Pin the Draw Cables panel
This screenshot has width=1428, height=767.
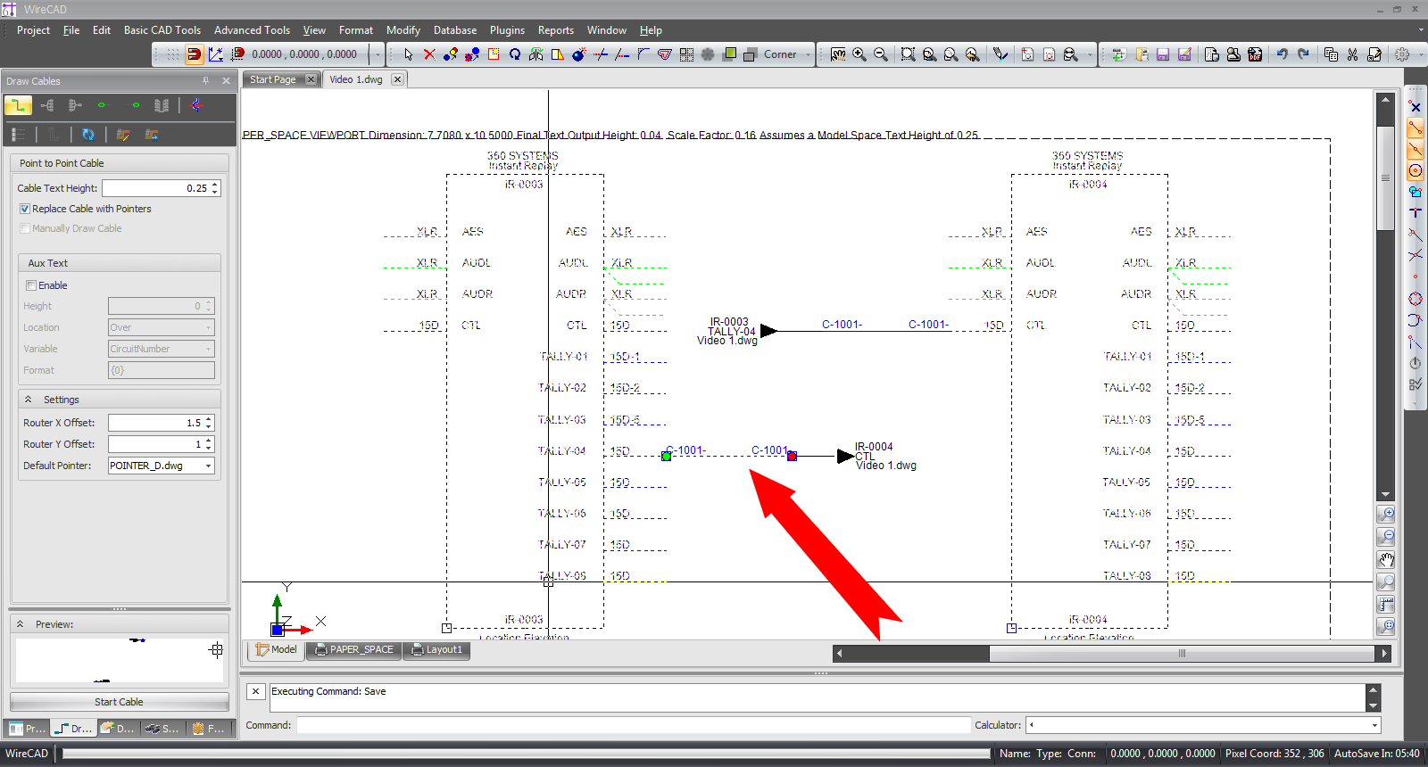205,81
